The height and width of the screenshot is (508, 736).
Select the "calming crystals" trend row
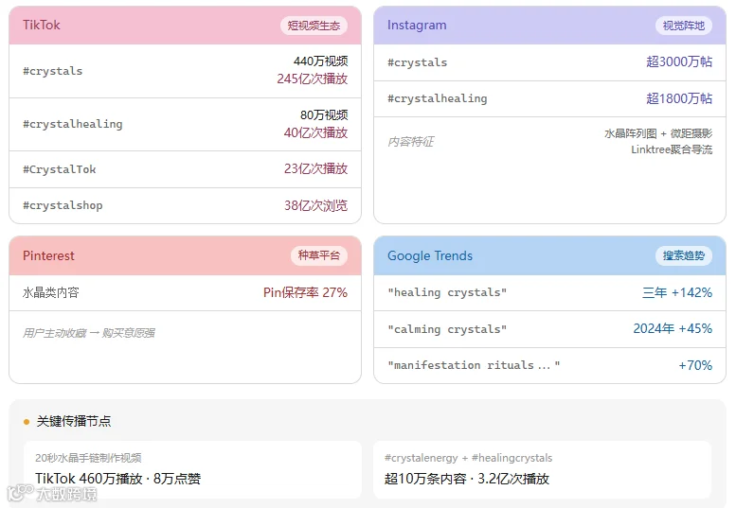point(549,329)
